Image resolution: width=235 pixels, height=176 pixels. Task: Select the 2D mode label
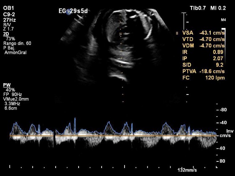[x=6, y=34]
